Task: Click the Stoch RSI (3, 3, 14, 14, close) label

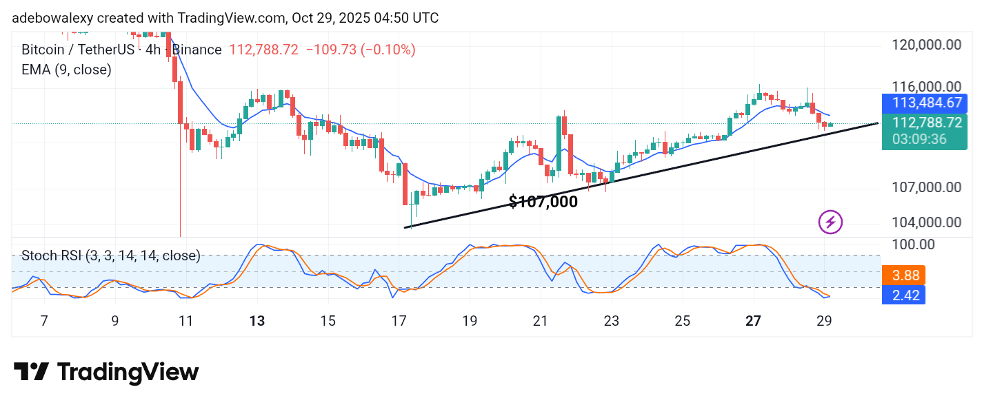Action: pos(111,256)
